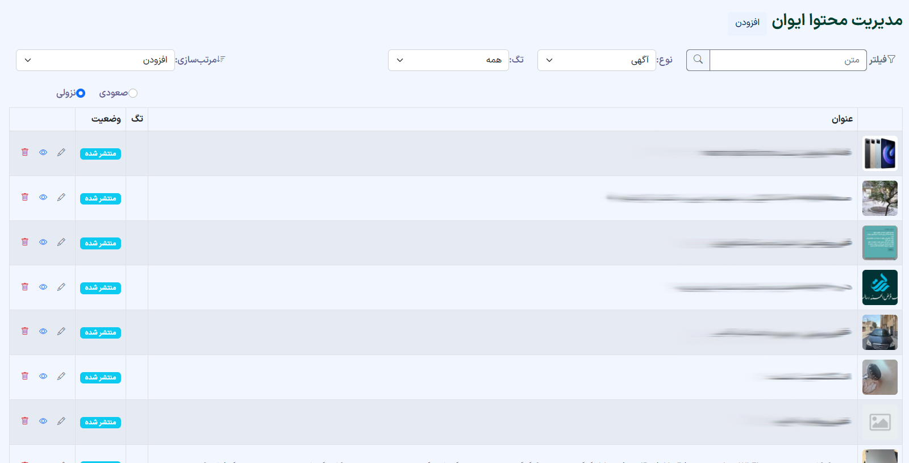Click the search magnifier icon button
The height and width of the screenshot is (463, 909).
(x=698, y=60)
